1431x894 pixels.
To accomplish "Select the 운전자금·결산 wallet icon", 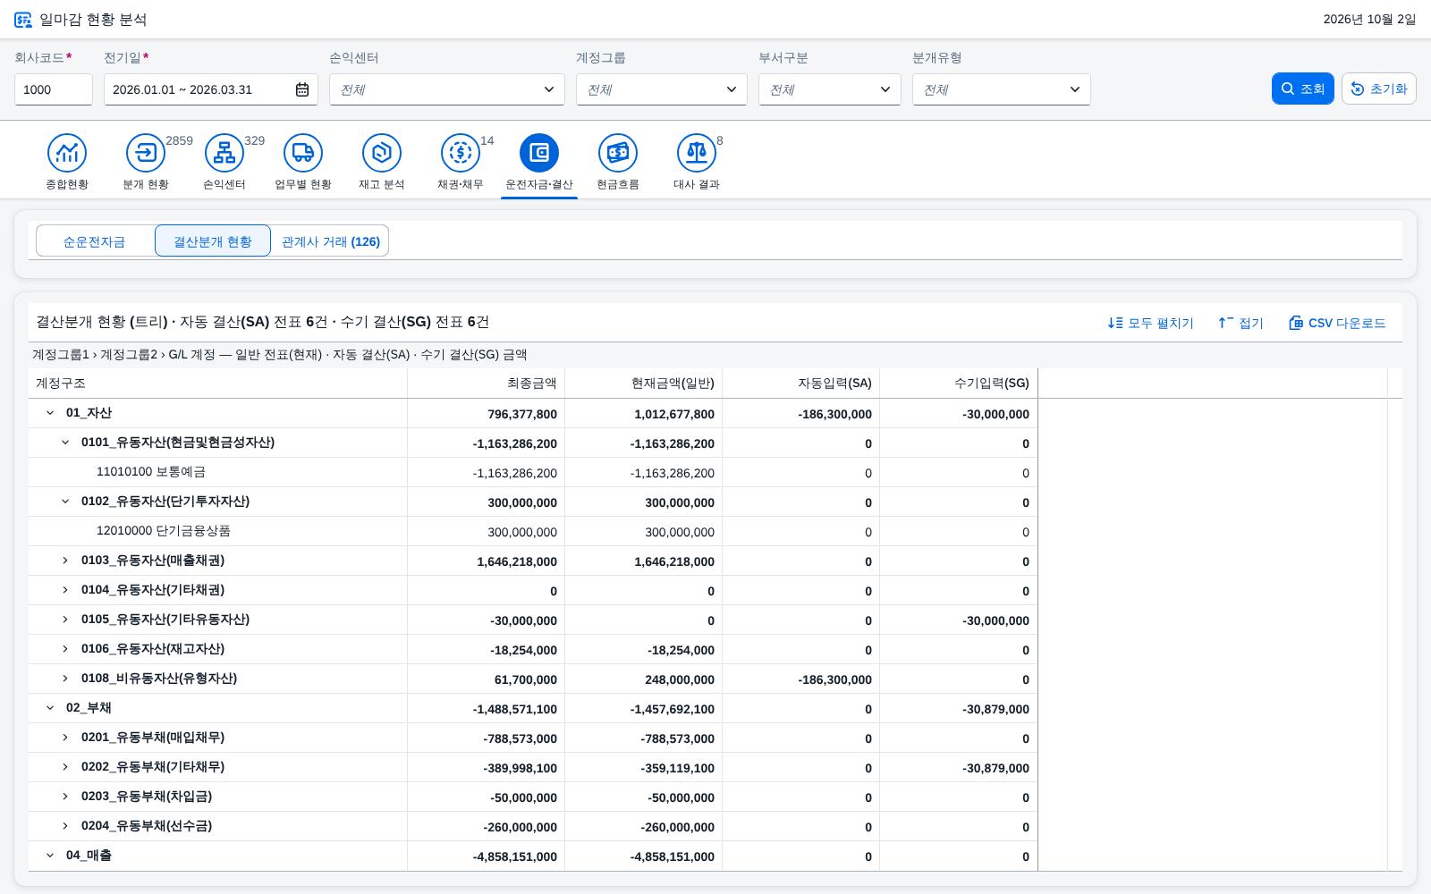I will [539, 153].
